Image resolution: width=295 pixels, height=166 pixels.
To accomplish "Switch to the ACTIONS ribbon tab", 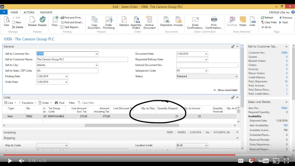I will click(29, 12).
